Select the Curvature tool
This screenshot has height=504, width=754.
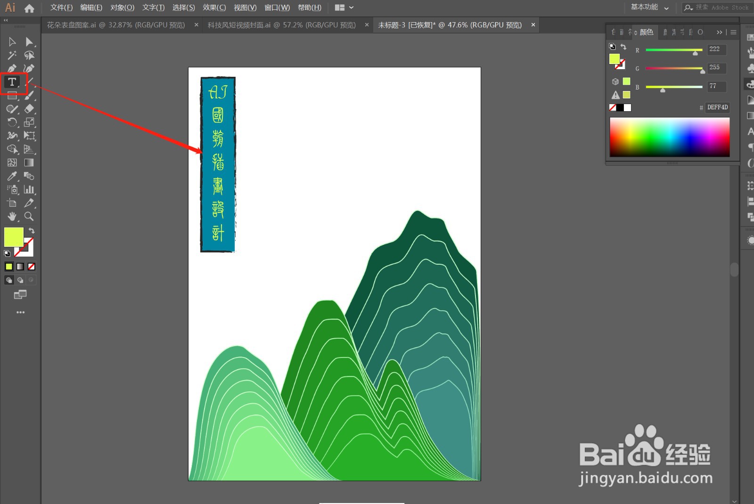click(x=29, y=69)
